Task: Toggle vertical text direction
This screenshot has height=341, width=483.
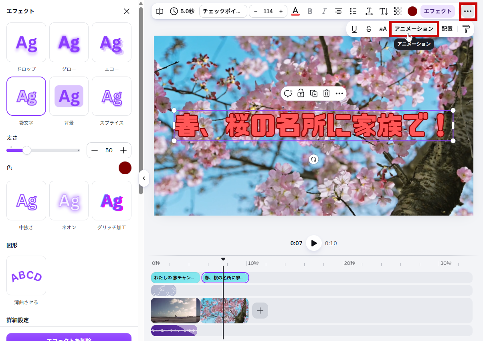Action: point(384,11)
